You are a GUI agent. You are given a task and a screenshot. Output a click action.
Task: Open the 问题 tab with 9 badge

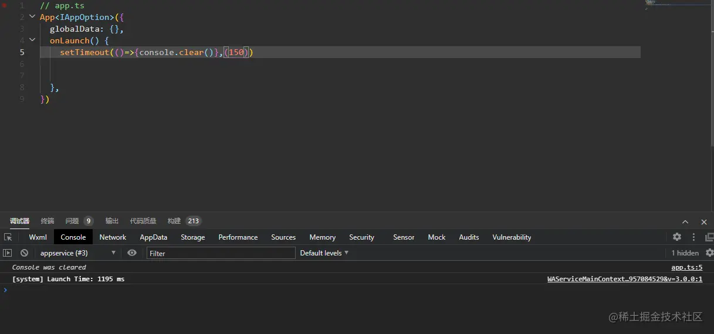[79, 221]
